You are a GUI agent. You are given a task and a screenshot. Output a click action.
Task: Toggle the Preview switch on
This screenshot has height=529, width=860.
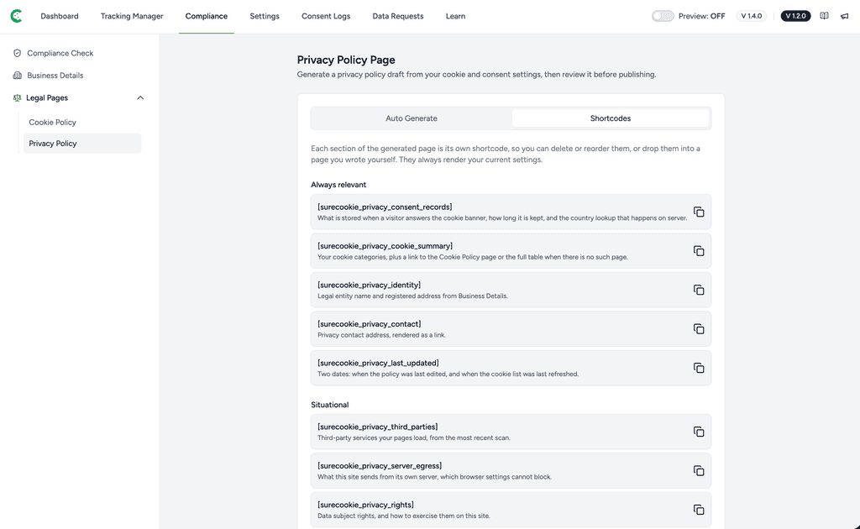pyautogui.click(x=663, y=16)
